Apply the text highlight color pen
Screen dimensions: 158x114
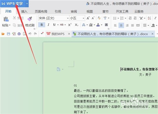[91, 25]
